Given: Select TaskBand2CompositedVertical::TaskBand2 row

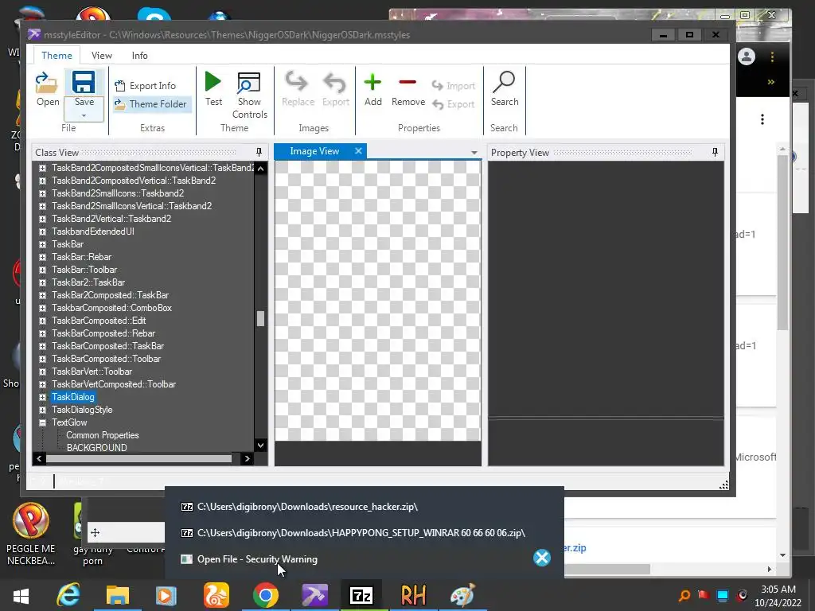Looking at the screenshot, I should [x=134, y=181].
